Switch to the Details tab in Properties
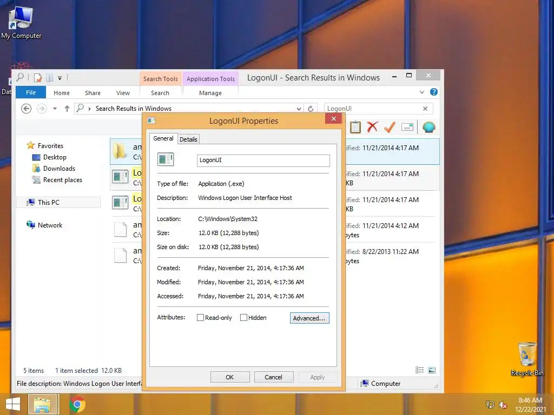 coord(188,139)
